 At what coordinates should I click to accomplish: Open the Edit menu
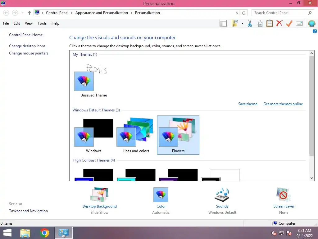pyautogui.click(x=17, y=23)
